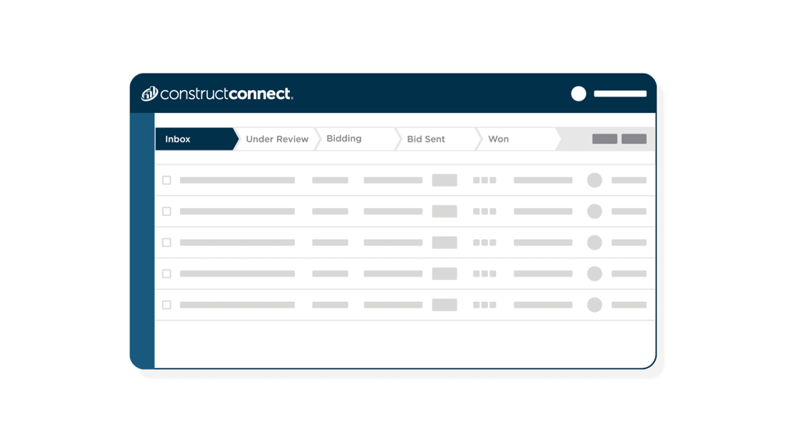Open the user profile avatar in header
786x442 pixels.
click(x=579, y=93)
